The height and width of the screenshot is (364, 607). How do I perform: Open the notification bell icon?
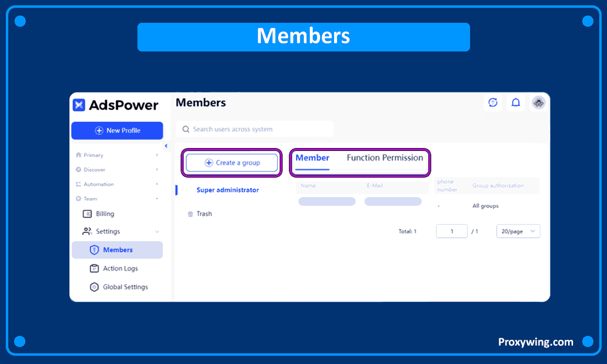pos(516,102)
